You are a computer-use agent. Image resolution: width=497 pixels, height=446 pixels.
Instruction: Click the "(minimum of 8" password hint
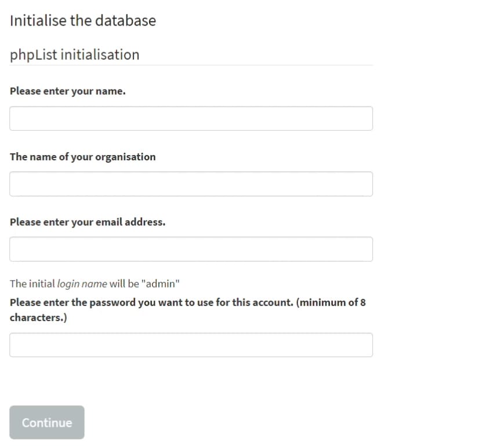(x=331, y=303)
